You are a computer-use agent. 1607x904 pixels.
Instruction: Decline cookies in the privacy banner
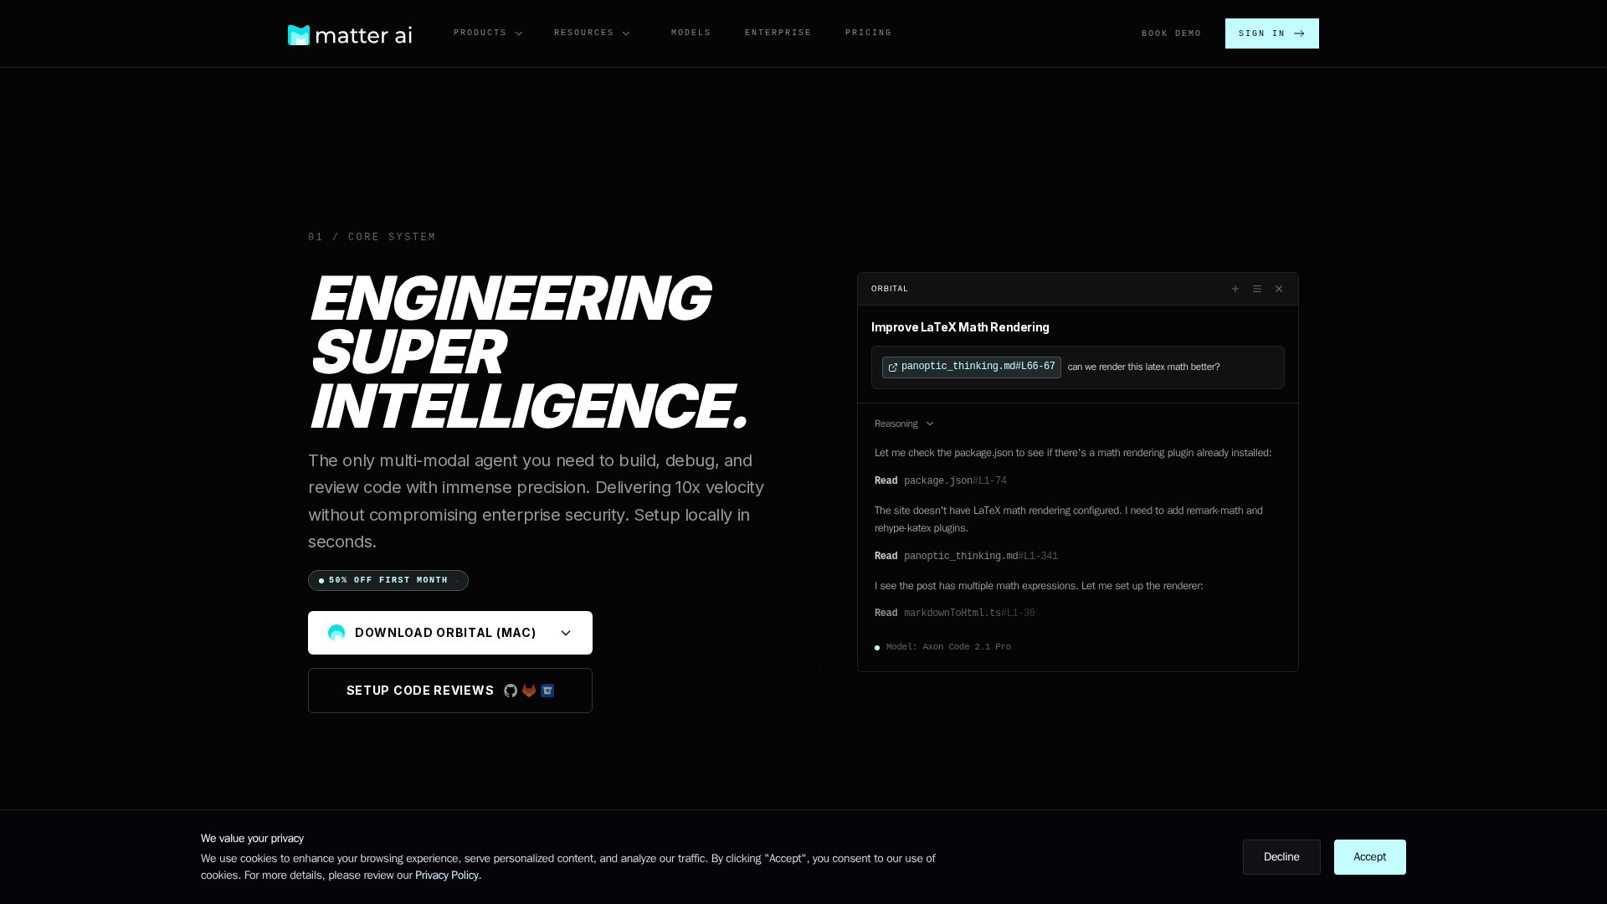(1281, 857)
